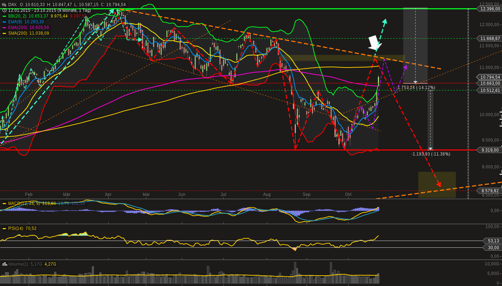502x286 pixels.
Task: Click the close value C: 10.794,54
Action: [x=113, y=5]
